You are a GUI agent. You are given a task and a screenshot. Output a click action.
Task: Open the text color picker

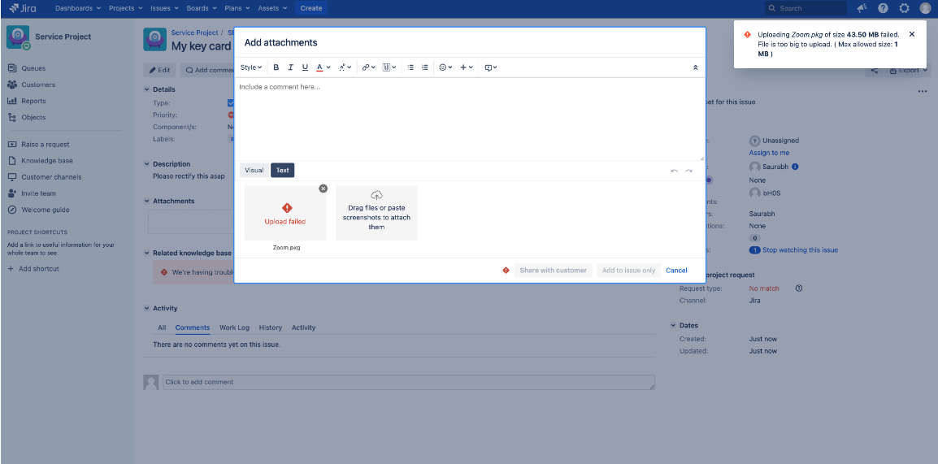[x=323, y=67]
